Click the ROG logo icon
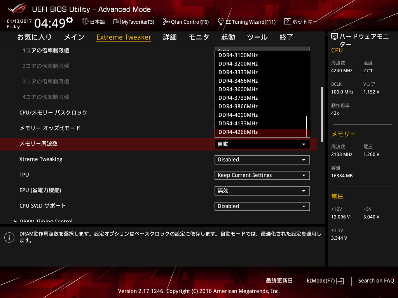 coord(17,9)
